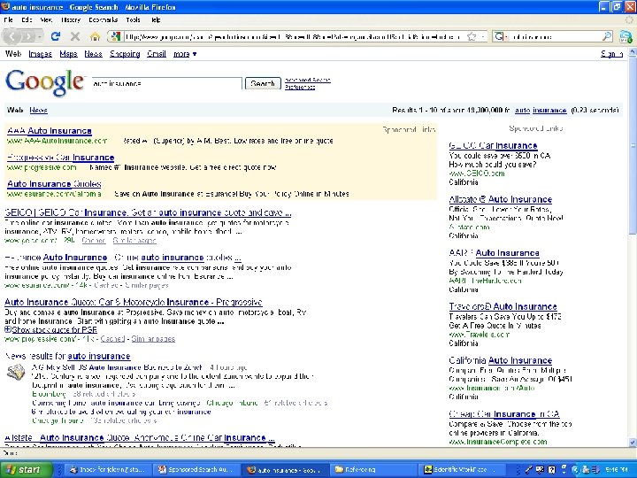Click Cached link under Progressive result

point(112,338)
